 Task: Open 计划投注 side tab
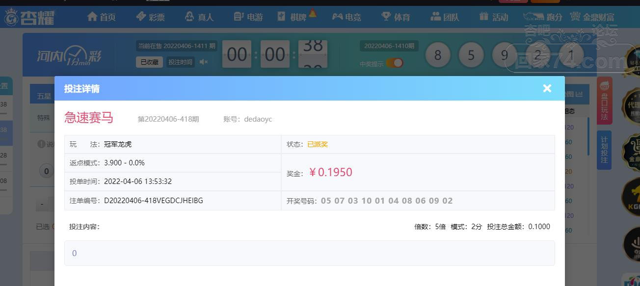[x=604, y=150]
